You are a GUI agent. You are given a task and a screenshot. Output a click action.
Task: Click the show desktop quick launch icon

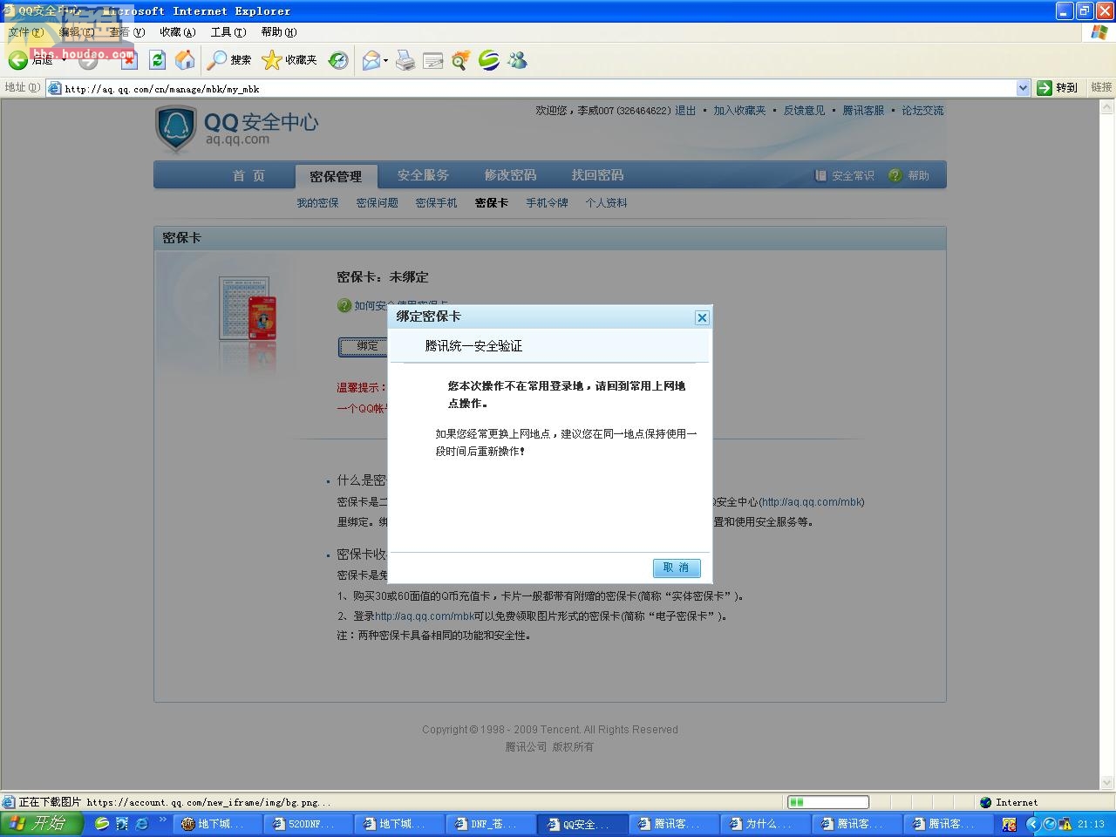click(x=122, y=824)
